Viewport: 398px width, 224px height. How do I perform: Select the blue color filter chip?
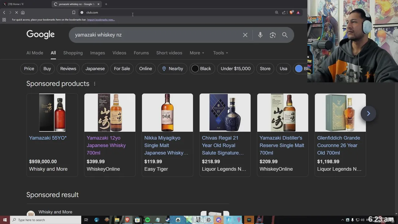point(300,69)
